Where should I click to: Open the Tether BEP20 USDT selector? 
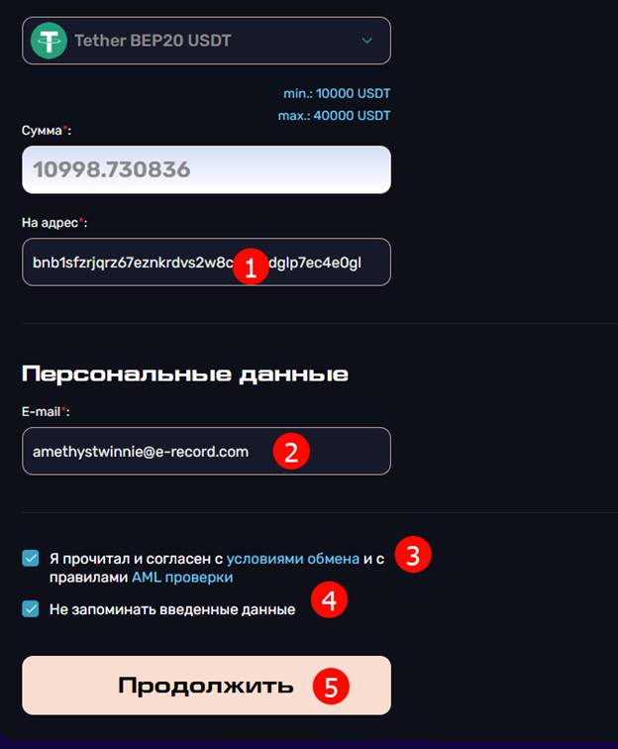(x=206, y=41)
